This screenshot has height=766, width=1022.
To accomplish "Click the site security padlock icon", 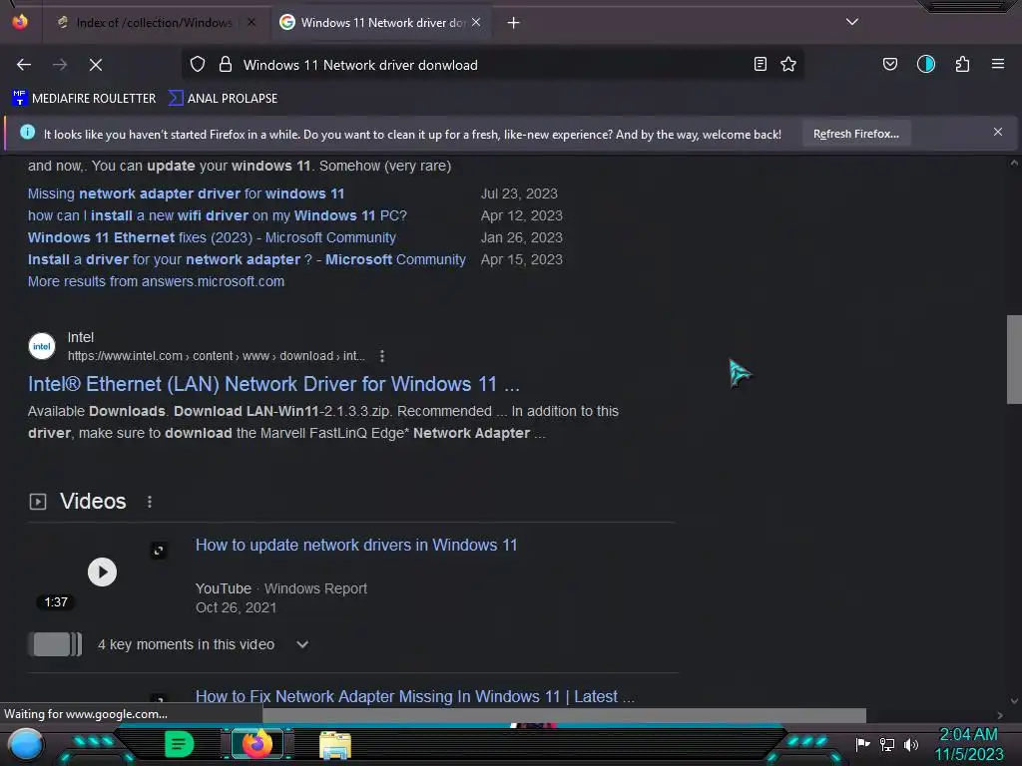I will [x=226, y=65].
